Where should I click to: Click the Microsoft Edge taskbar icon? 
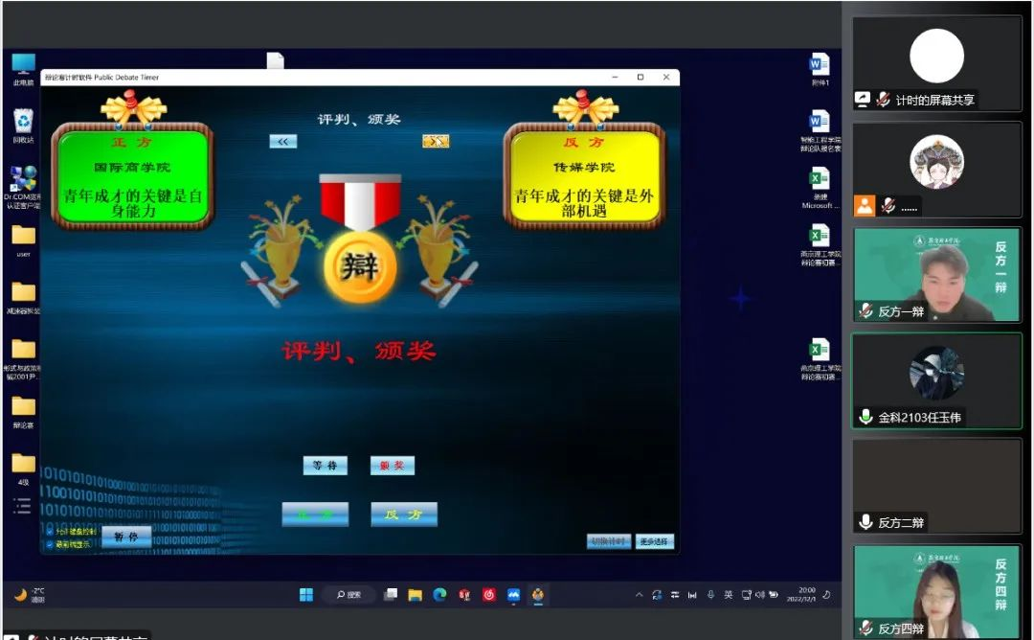point(439,595)
